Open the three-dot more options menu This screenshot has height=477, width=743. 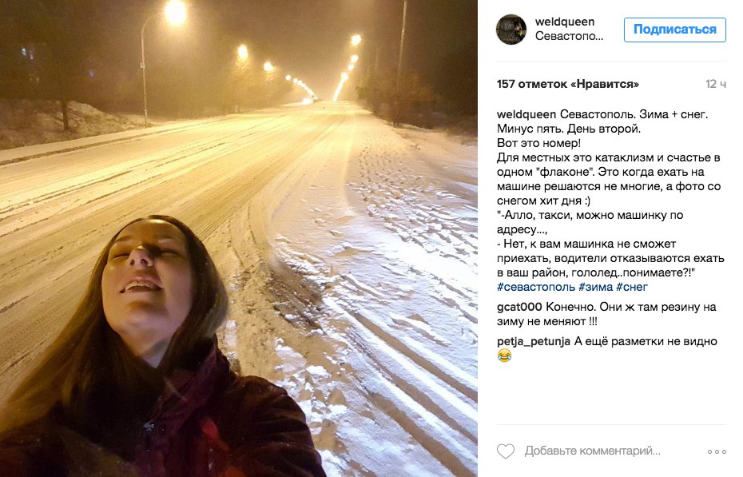point(717,451)
